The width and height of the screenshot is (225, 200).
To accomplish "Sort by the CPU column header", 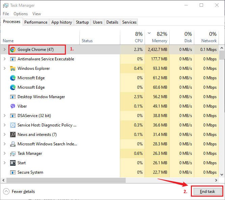I will [x=132, y=37].
